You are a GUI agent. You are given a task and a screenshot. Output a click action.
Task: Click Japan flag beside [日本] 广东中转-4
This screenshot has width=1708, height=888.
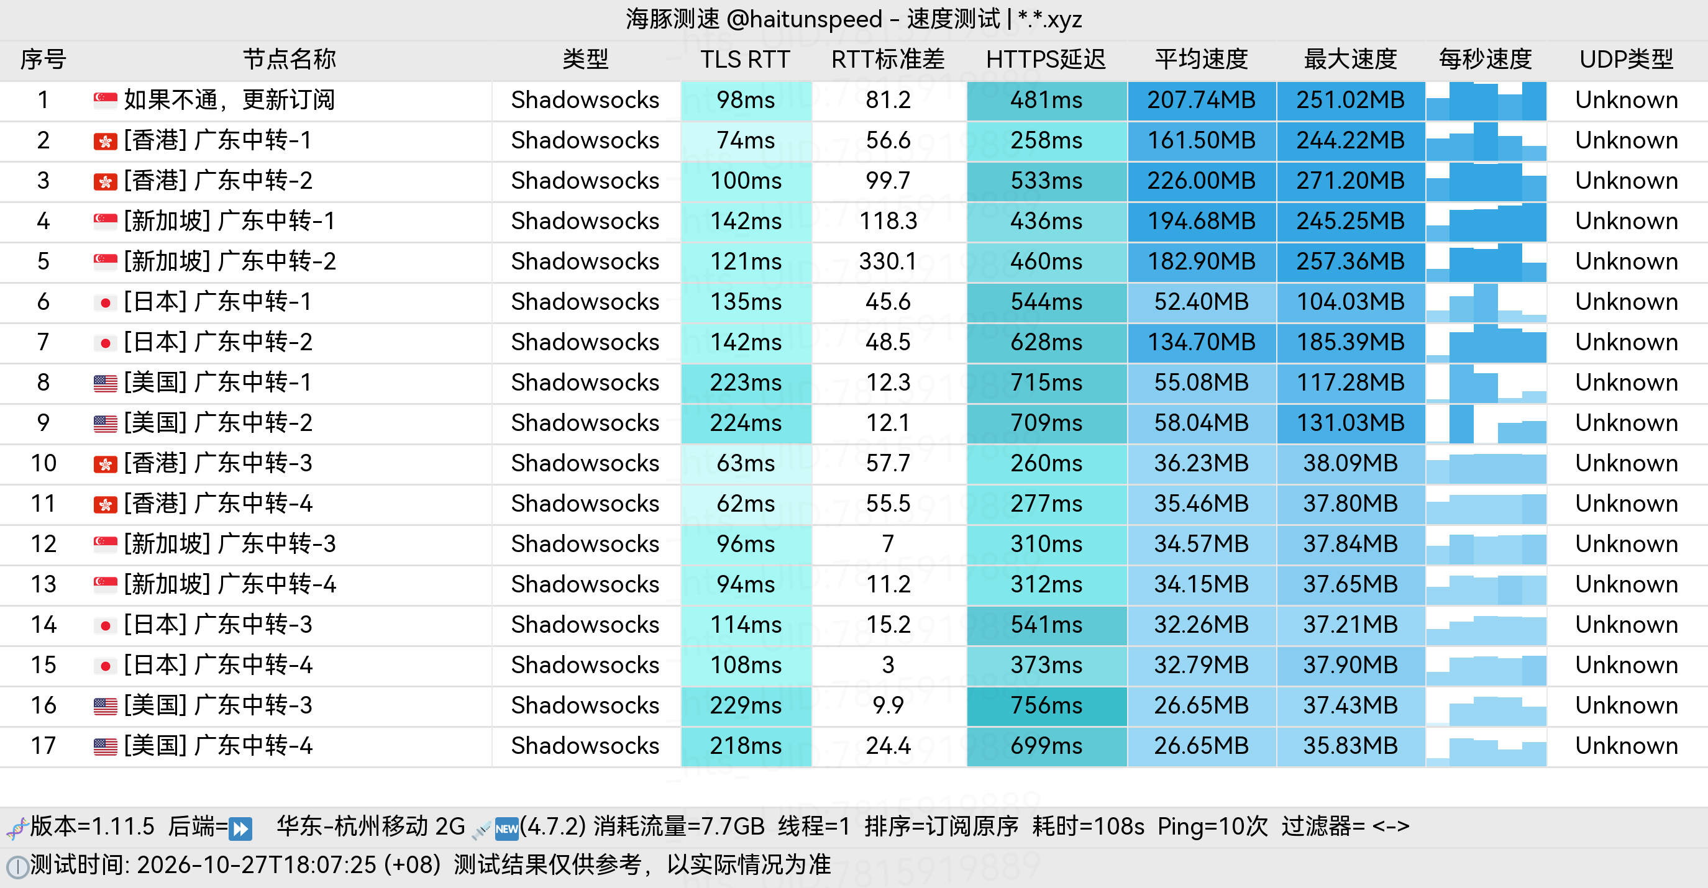click(x=106, y=666)
